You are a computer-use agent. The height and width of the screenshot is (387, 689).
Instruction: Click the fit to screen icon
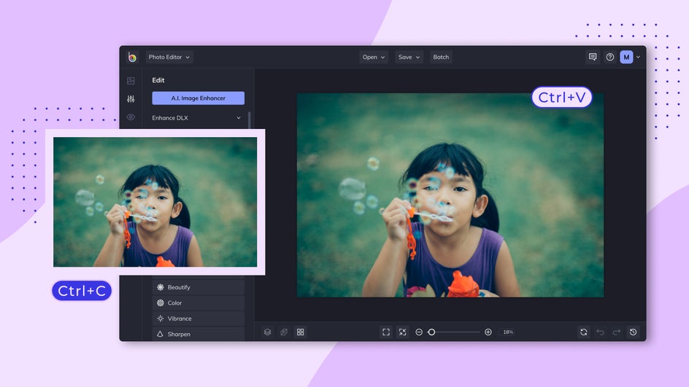point(386,332)
